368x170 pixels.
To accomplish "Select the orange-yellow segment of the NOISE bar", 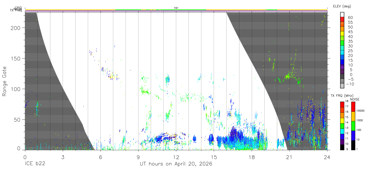I will point(353,116).
